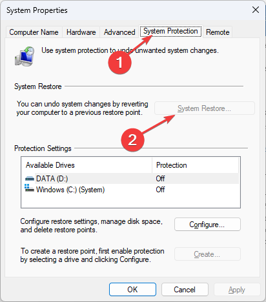
Task: Click the system protection computer icon
Action: [25, 56]
